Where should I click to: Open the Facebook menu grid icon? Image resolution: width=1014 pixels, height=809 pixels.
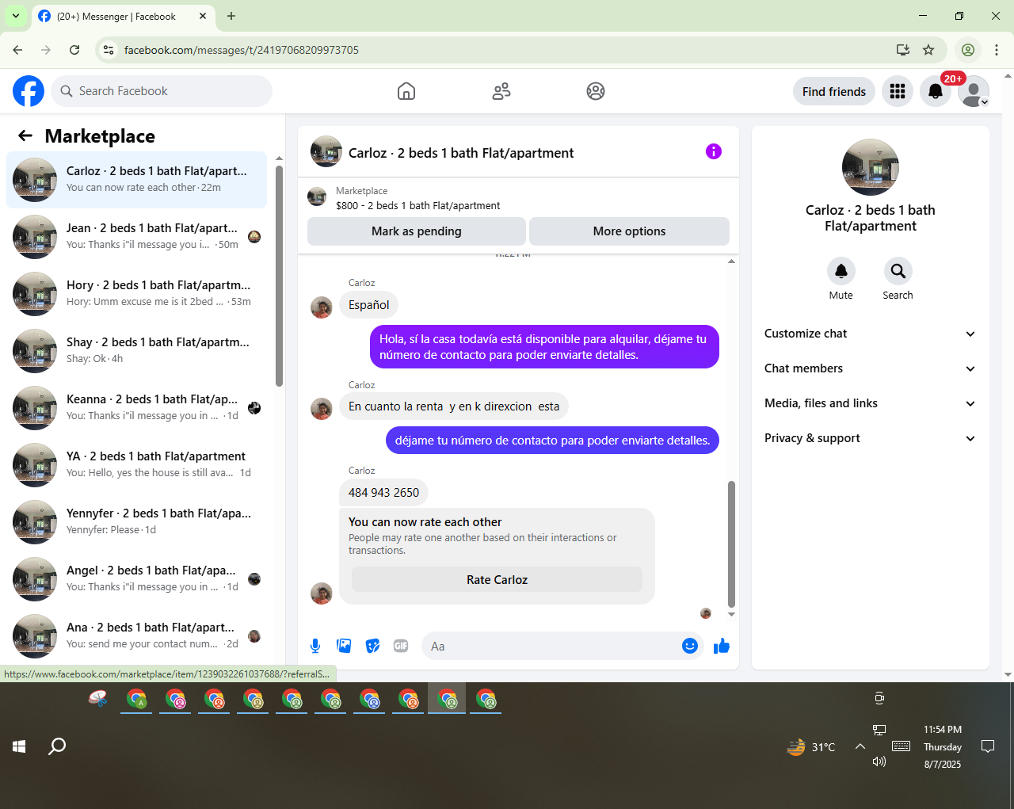tap(898, 92)
